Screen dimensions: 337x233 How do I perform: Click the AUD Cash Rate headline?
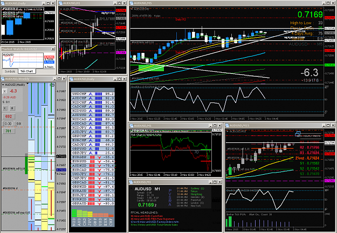(147, 216)
